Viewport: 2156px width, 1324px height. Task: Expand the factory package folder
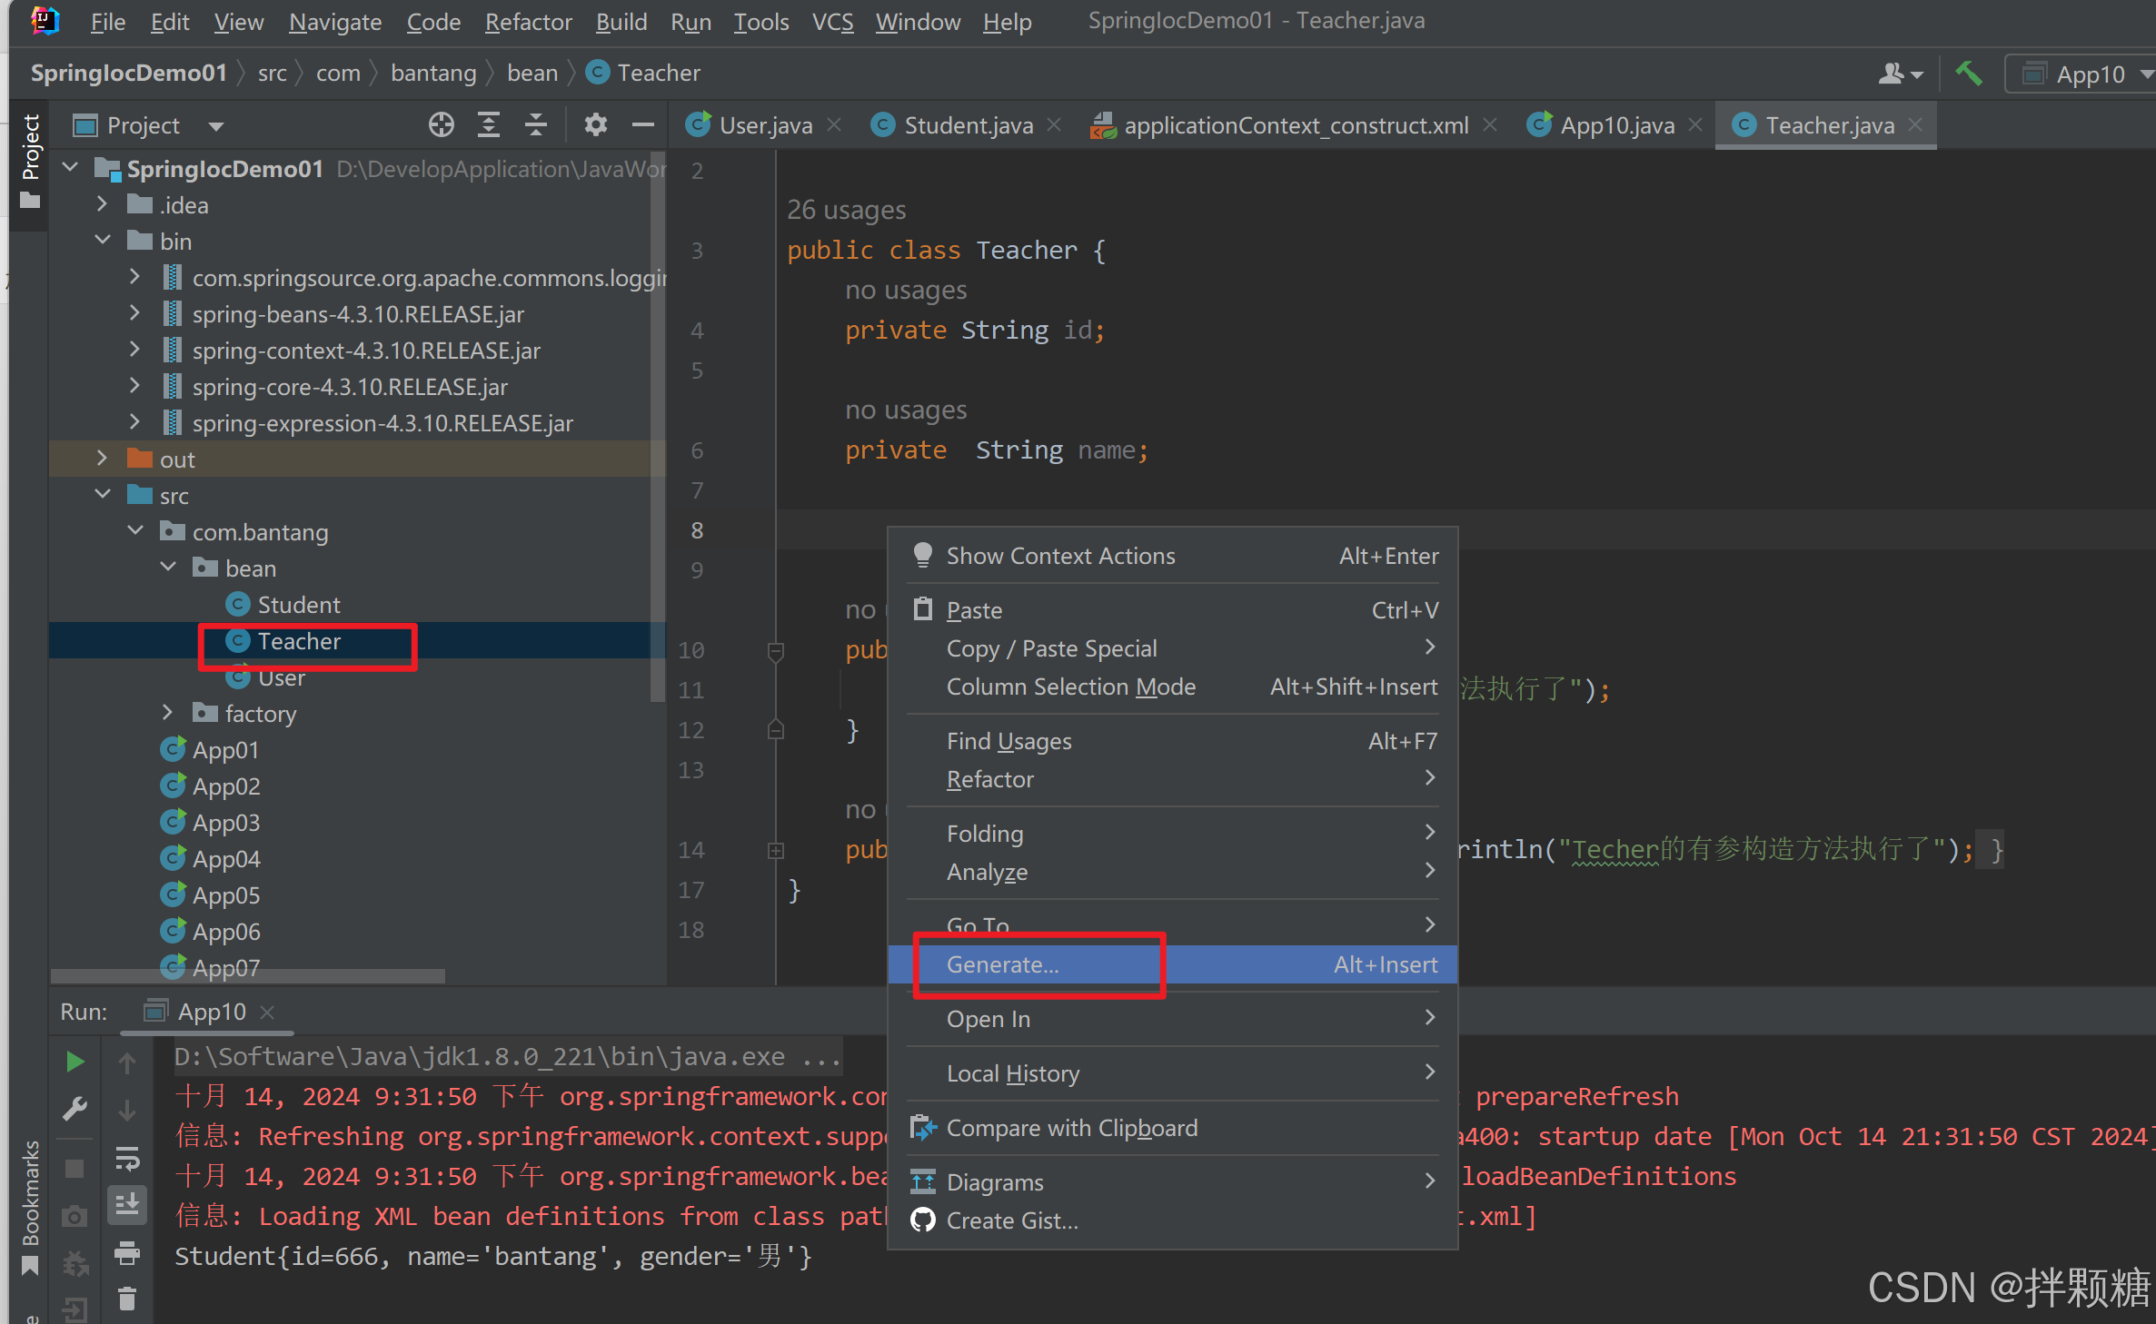pyautogui.click(x=168, y=714)
